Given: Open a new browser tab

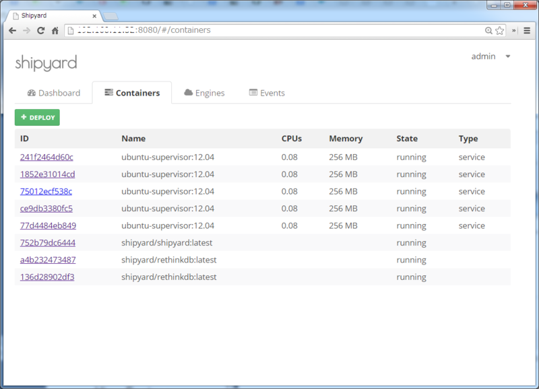Looking at the screenshot, I should [x=110, y=16].
